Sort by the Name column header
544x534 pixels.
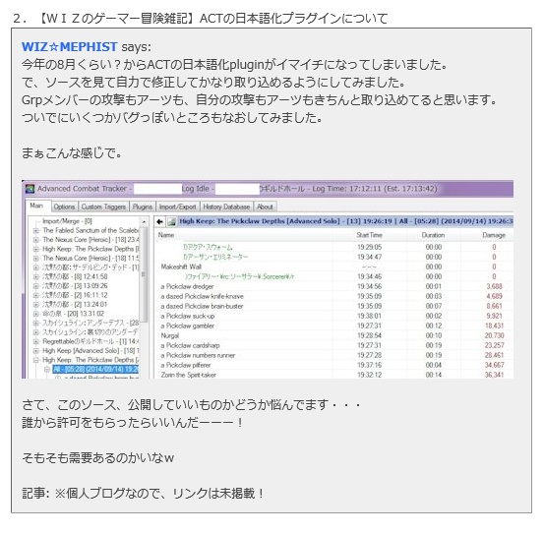tap(166, 235)
